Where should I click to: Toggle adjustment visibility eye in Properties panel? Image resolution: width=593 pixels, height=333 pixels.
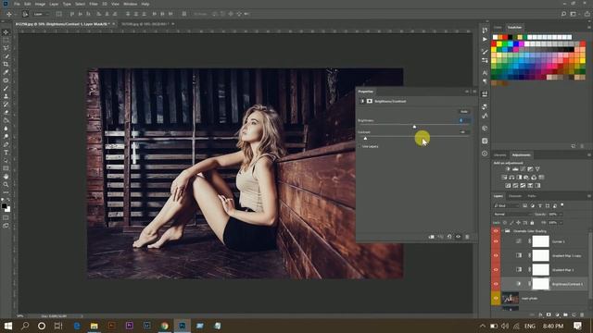coord(459,237)
